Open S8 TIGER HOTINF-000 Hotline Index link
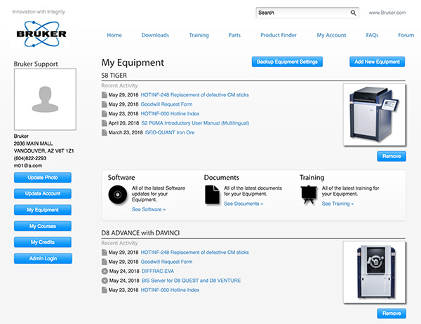The width and height of the screenshot is (421, 324). pyautogui.click(x=170, y=113)
